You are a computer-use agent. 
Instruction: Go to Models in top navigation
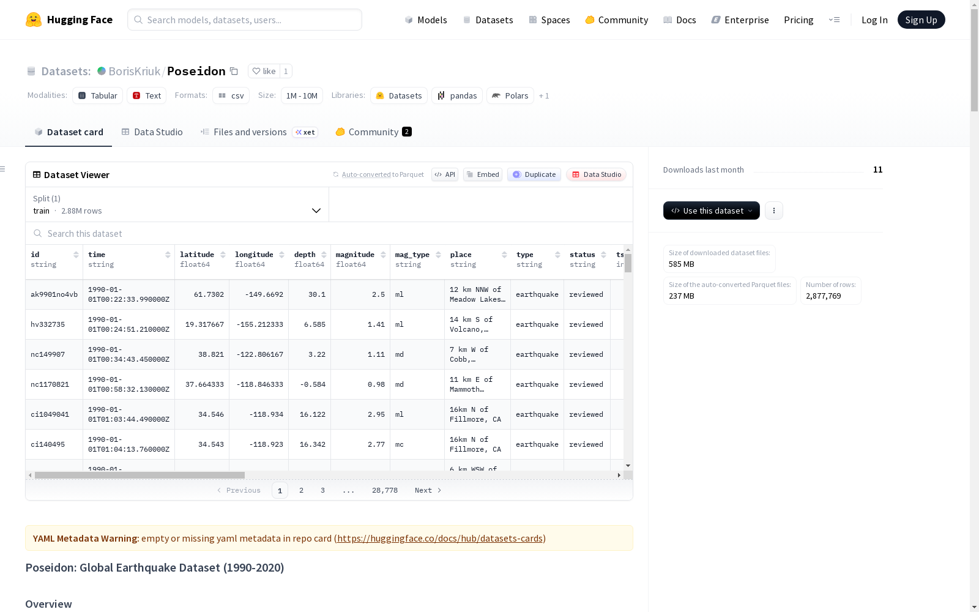pos(426,20)
